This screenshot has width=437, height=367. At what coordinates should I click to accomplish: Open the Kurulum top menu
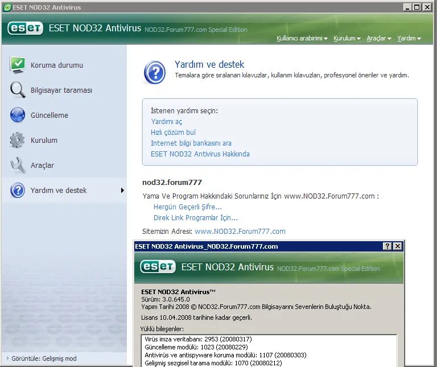[347, 38]
